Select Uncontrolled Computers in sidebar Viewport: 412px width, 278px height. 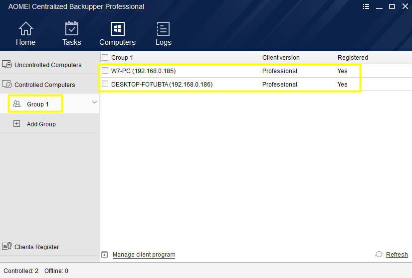coord(48,65)
